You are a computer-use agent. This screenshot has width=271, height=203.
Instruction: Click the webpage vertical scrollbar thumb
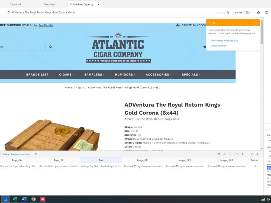point(262,32)
